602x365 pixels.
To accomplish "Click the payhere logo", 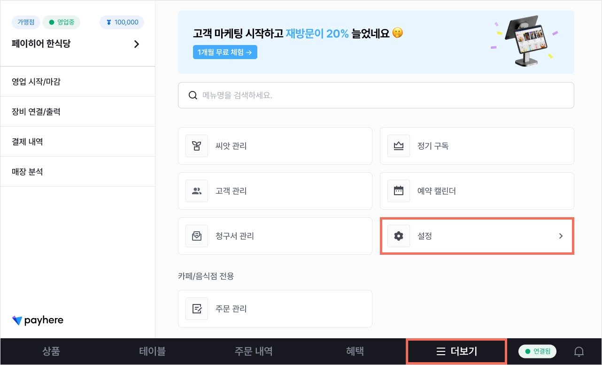I will pos(38,320).
